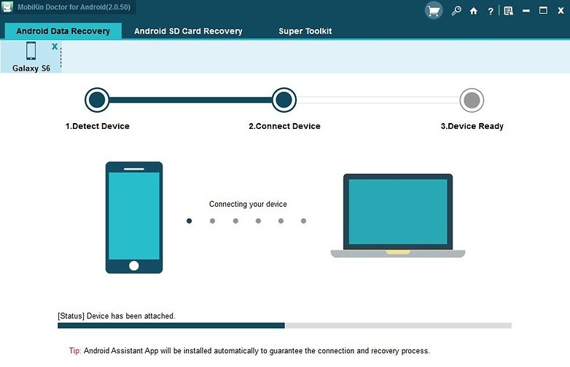Open the key registration icon
The height and width of the screenshot is (367, 570).
[456, 11]
